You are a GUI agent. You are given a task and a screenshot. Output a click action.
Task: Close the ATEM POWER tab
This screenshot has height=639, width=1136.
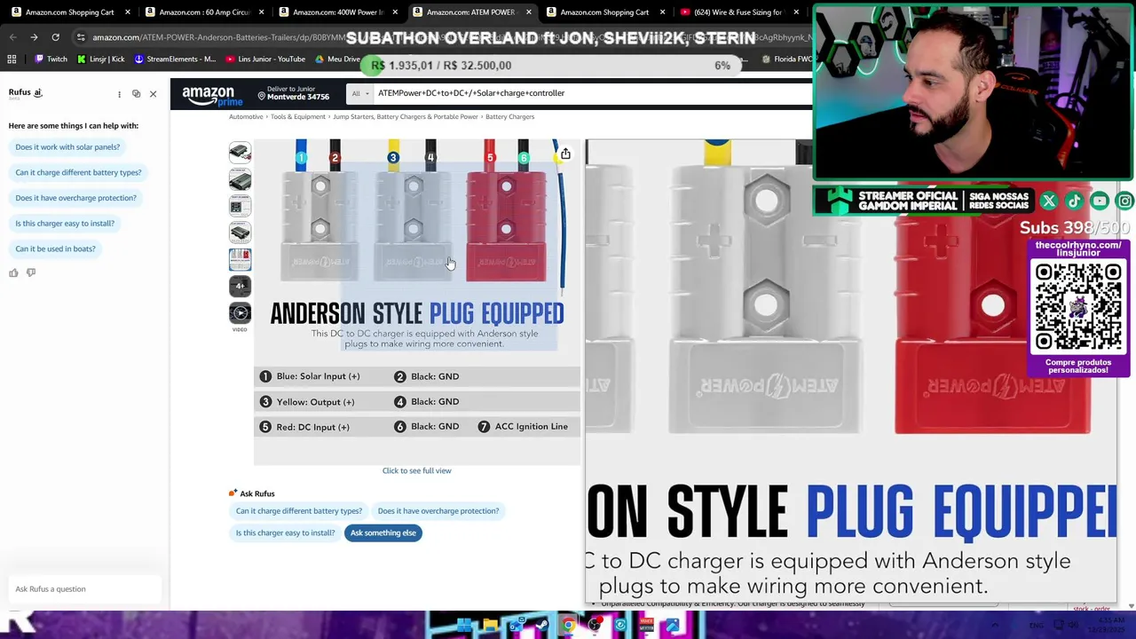(x=529, y=12)
